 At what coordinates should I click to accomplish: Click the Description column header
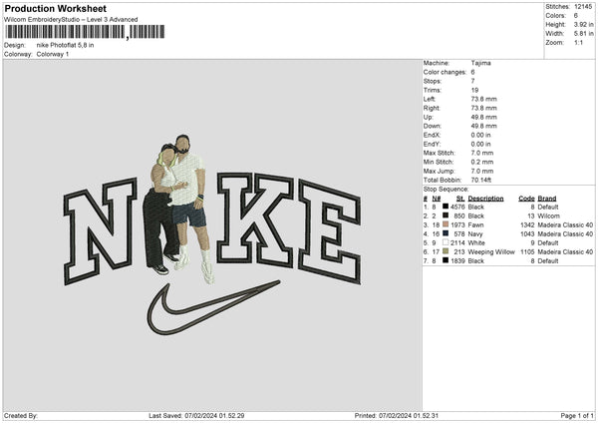(x=485, y=199)
